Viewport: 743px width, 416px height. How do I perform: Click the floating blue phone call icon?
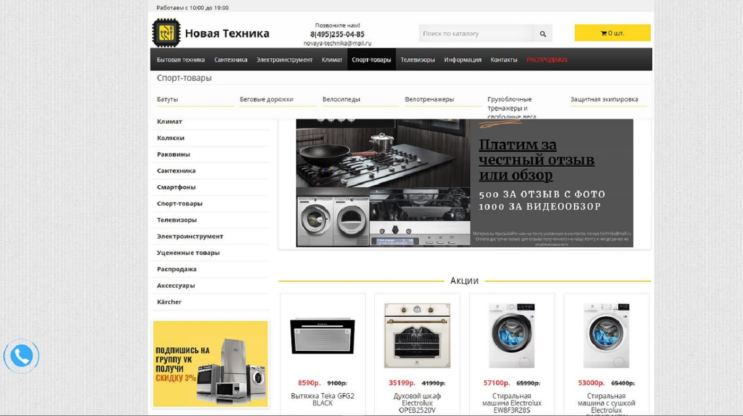tap(21, 356)
